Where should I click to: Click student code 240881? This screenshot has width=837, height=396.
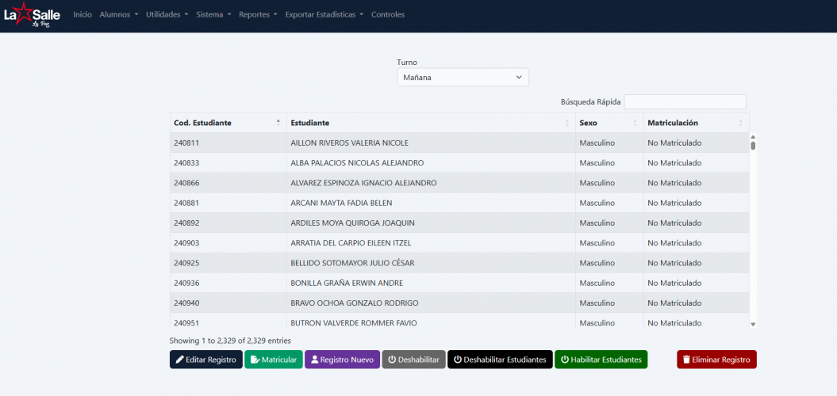point(186,203)
